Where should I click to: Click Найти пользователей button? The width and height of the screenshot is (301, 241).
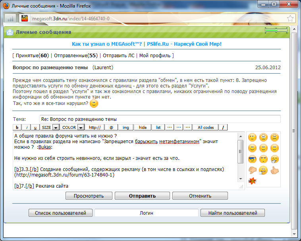[x=233, y=213]
